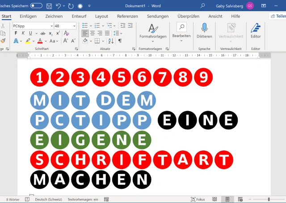Click the Teilen share button
286x203 pixels.
click(278, 16)
